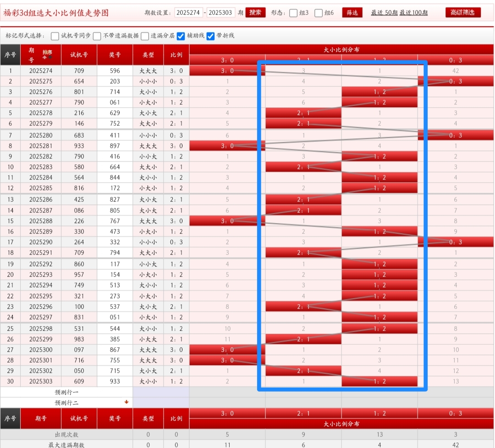Click top 序号 column header
Viewport: 495px width, 448px height.
click(x=10, y=55)
